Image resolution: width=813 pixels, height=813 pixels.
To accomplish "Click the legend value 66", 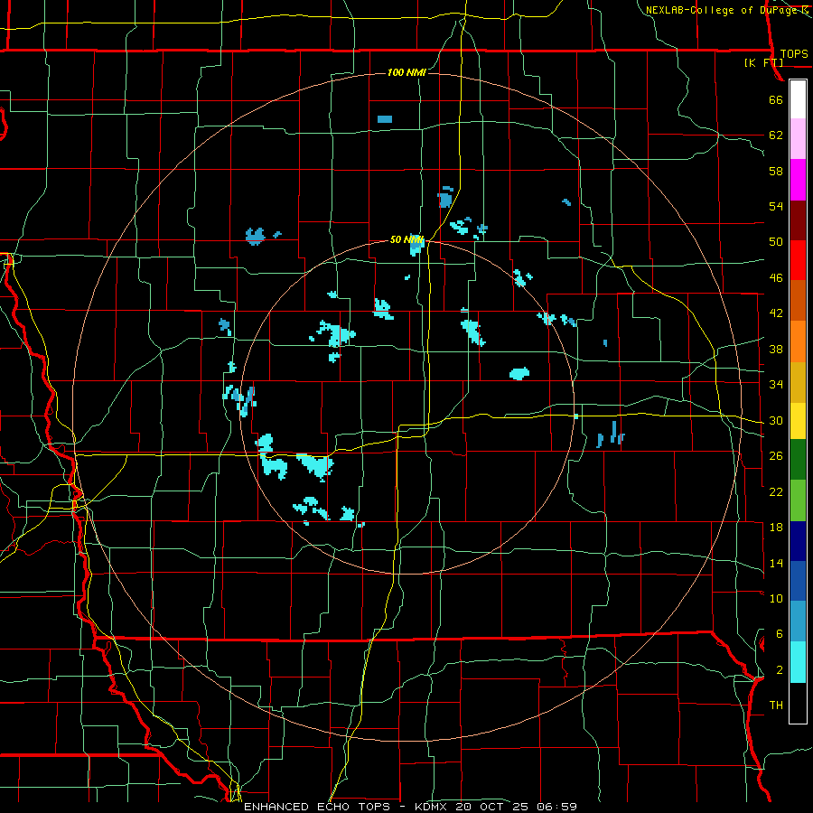I will point(776,99).
